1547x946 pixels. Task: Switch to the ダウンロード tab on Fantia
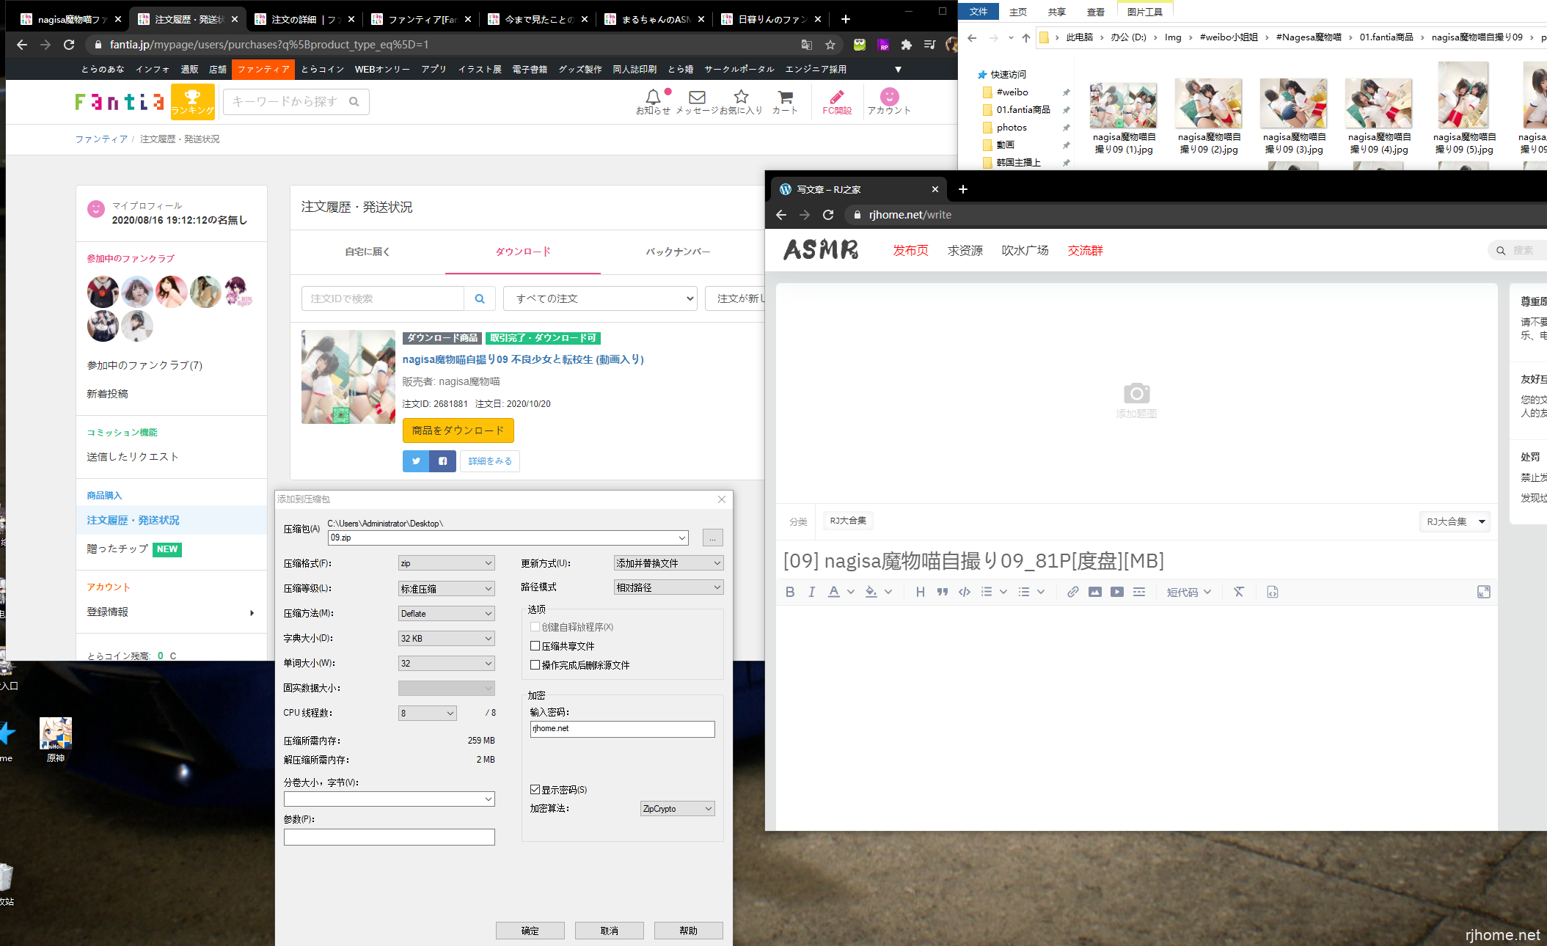[523, 252]
